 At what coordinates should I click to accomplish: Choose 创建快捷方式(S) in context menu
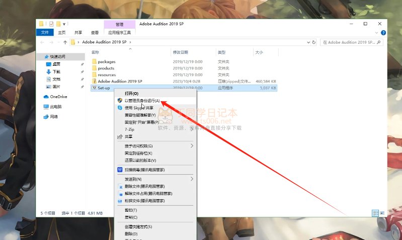138,226
